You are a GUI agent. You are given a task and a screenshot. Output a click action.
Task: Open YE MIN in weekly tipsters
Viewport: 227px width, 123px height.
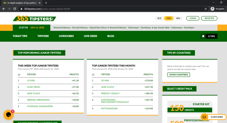(x=31, y=81)
